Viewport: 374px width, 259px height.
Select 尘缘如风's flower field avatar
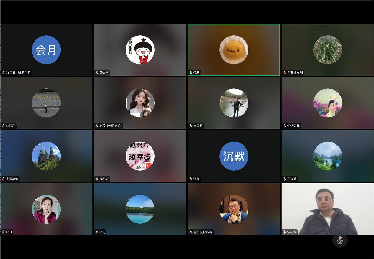pyautogui.click(x=327, y=103)
